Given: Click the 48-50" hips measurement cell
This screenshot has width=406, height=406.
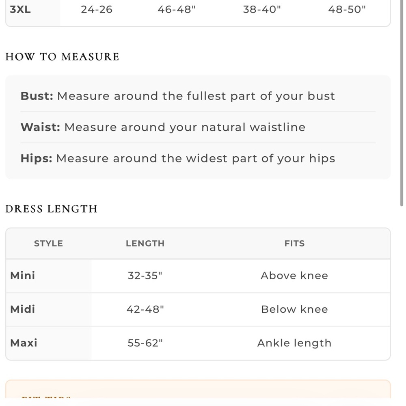Looking at the screenshot, I should (347, 10).
